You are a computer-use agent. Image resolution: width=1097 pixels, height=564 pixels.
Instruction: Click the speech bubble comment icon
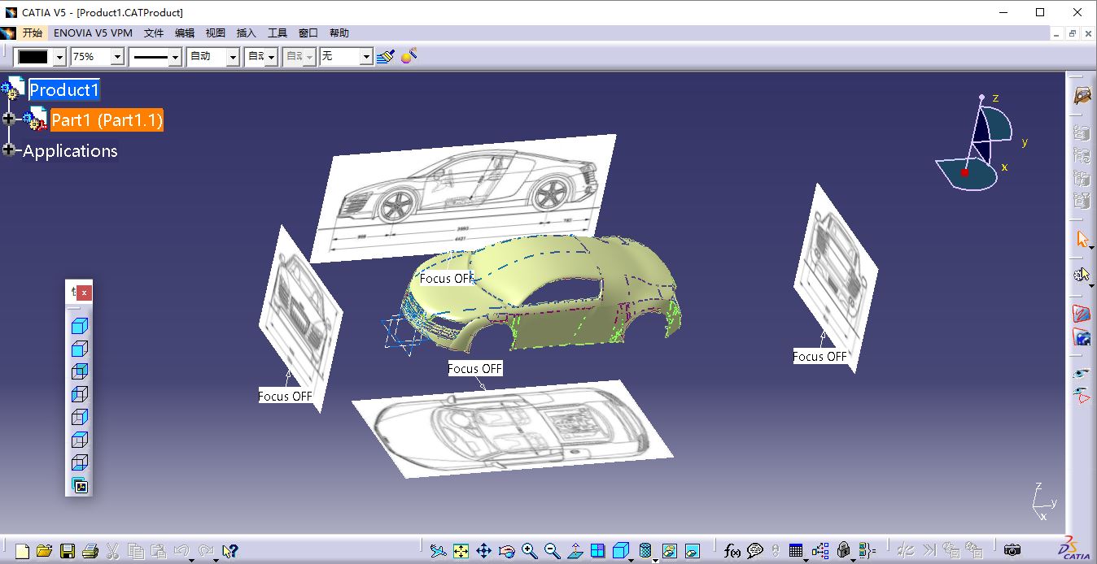(x=755, y=551)
